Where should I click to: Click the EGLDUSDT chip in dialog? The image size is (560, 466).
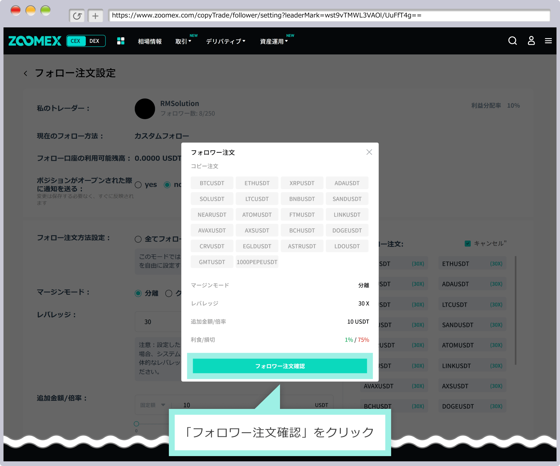coord(257,246)
